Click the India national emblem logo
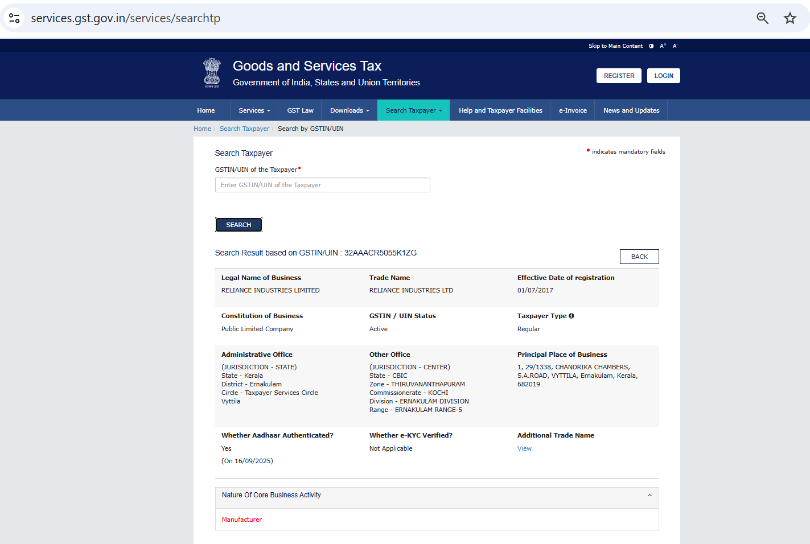Viewport: 810px width, 544px height. pyautogui.click(x=212, y=73)
